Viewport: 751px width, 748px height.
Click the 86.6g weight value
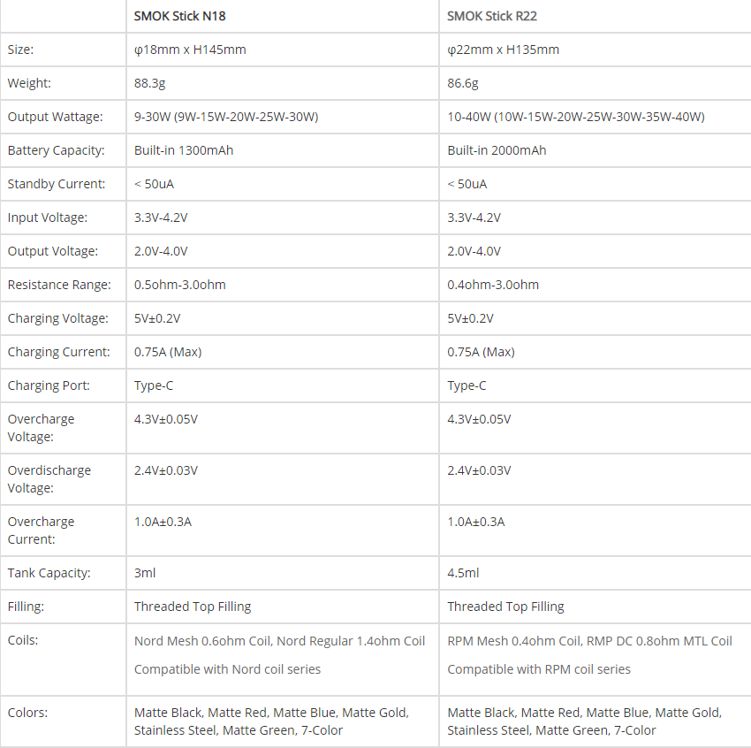pyautogui.click(x=463, y=83)
